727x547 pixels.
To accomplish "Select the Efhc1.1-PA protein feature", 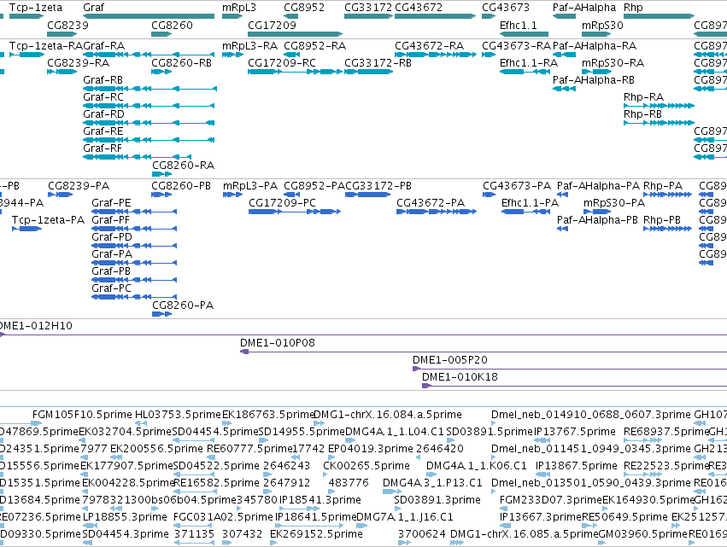I will [525, 212].
